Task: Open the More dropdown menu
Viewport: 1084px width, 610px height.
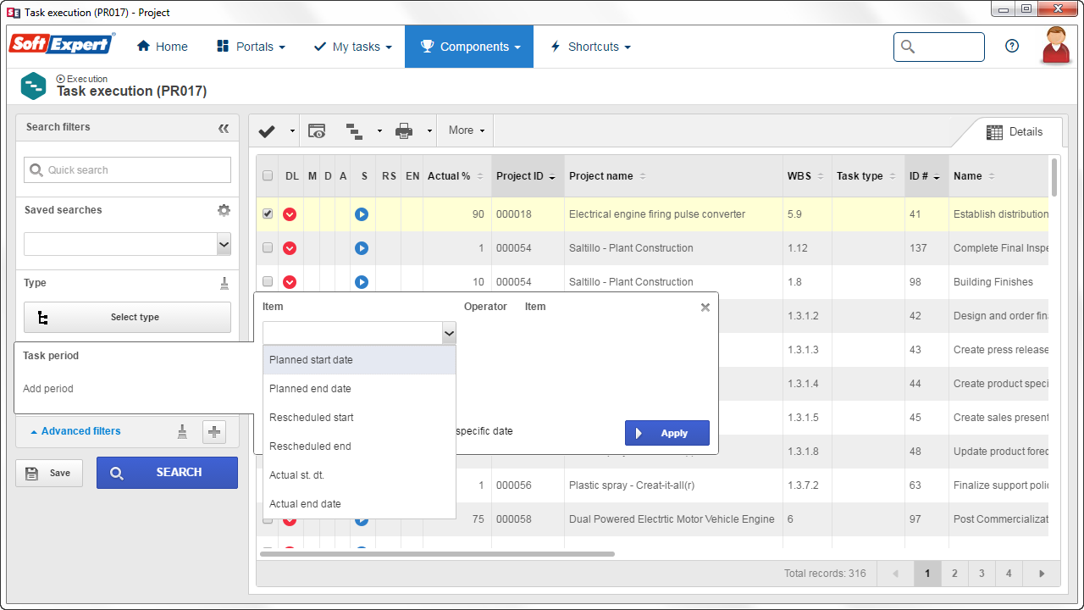Action: pos(467,130)
